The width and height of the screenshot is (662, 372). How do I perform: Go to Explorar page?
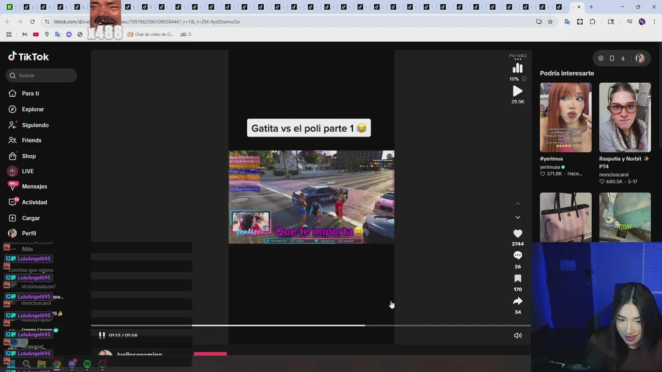[26, 110]
